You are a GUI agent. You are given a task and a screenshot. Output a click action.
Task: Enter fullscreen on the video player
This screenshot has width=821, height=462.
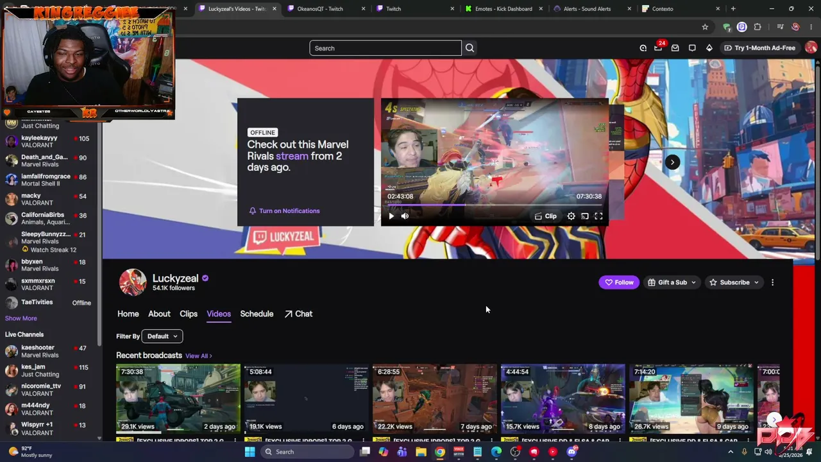point(598,216)
